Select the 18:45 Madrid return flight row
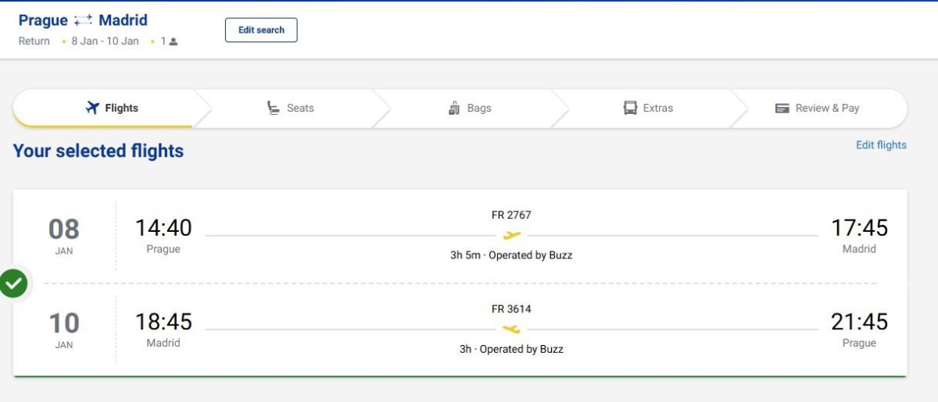The height and width of the screenshot is (402, 938). [x=460, y=329]
